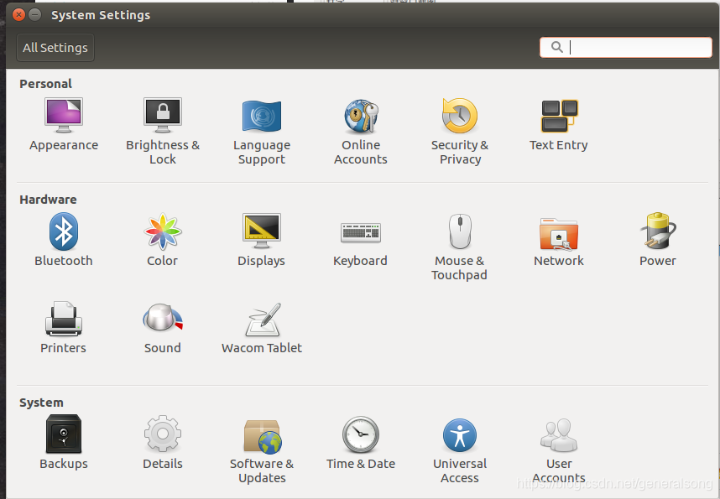The image size is (720, 499).
Task: Open the Details gear icon
Action: [163, 434]
